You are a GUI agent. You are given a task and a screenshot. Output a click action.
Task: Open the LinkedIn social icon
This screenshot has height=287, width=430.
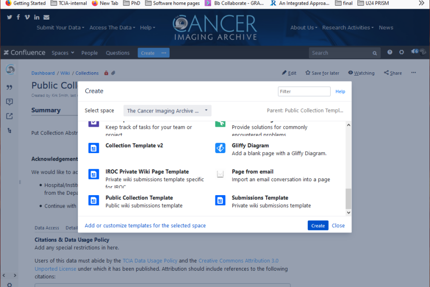(x=36, y=17)
